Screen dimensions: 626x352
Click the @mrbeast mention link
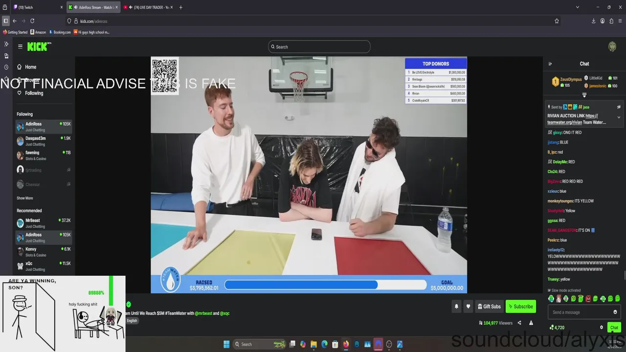[203, 313]
